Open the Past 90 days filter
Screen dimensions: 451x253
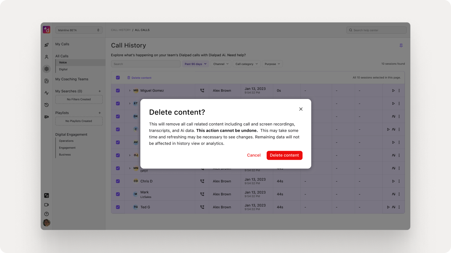(196, 64)
